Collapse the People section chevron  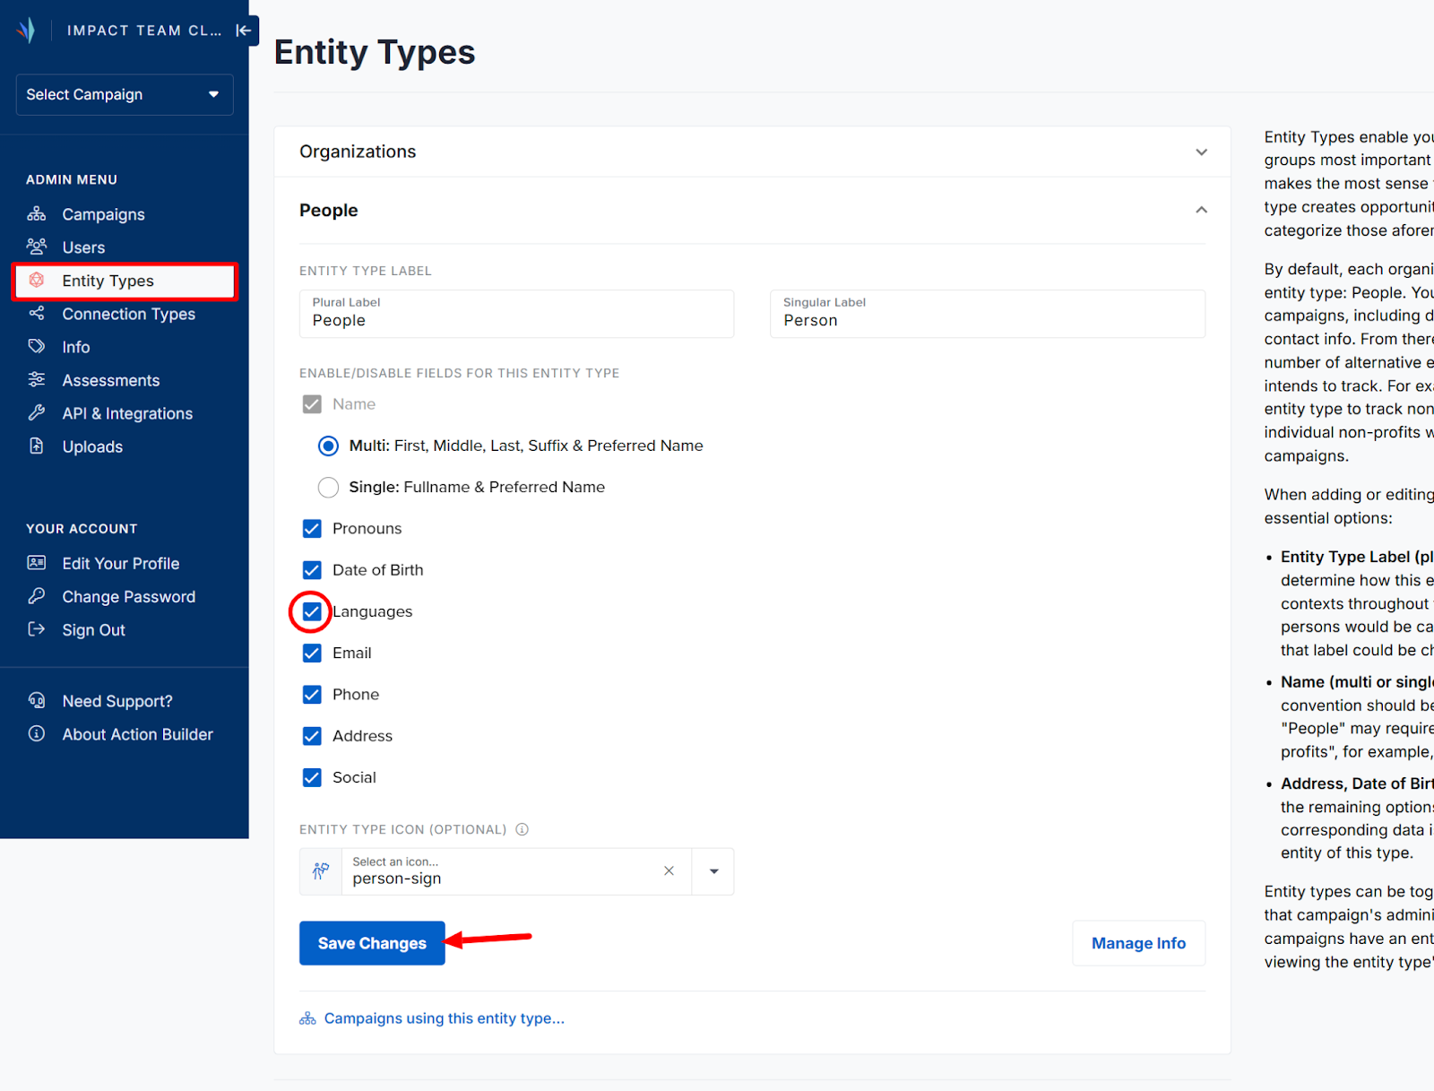[1201, 210]
